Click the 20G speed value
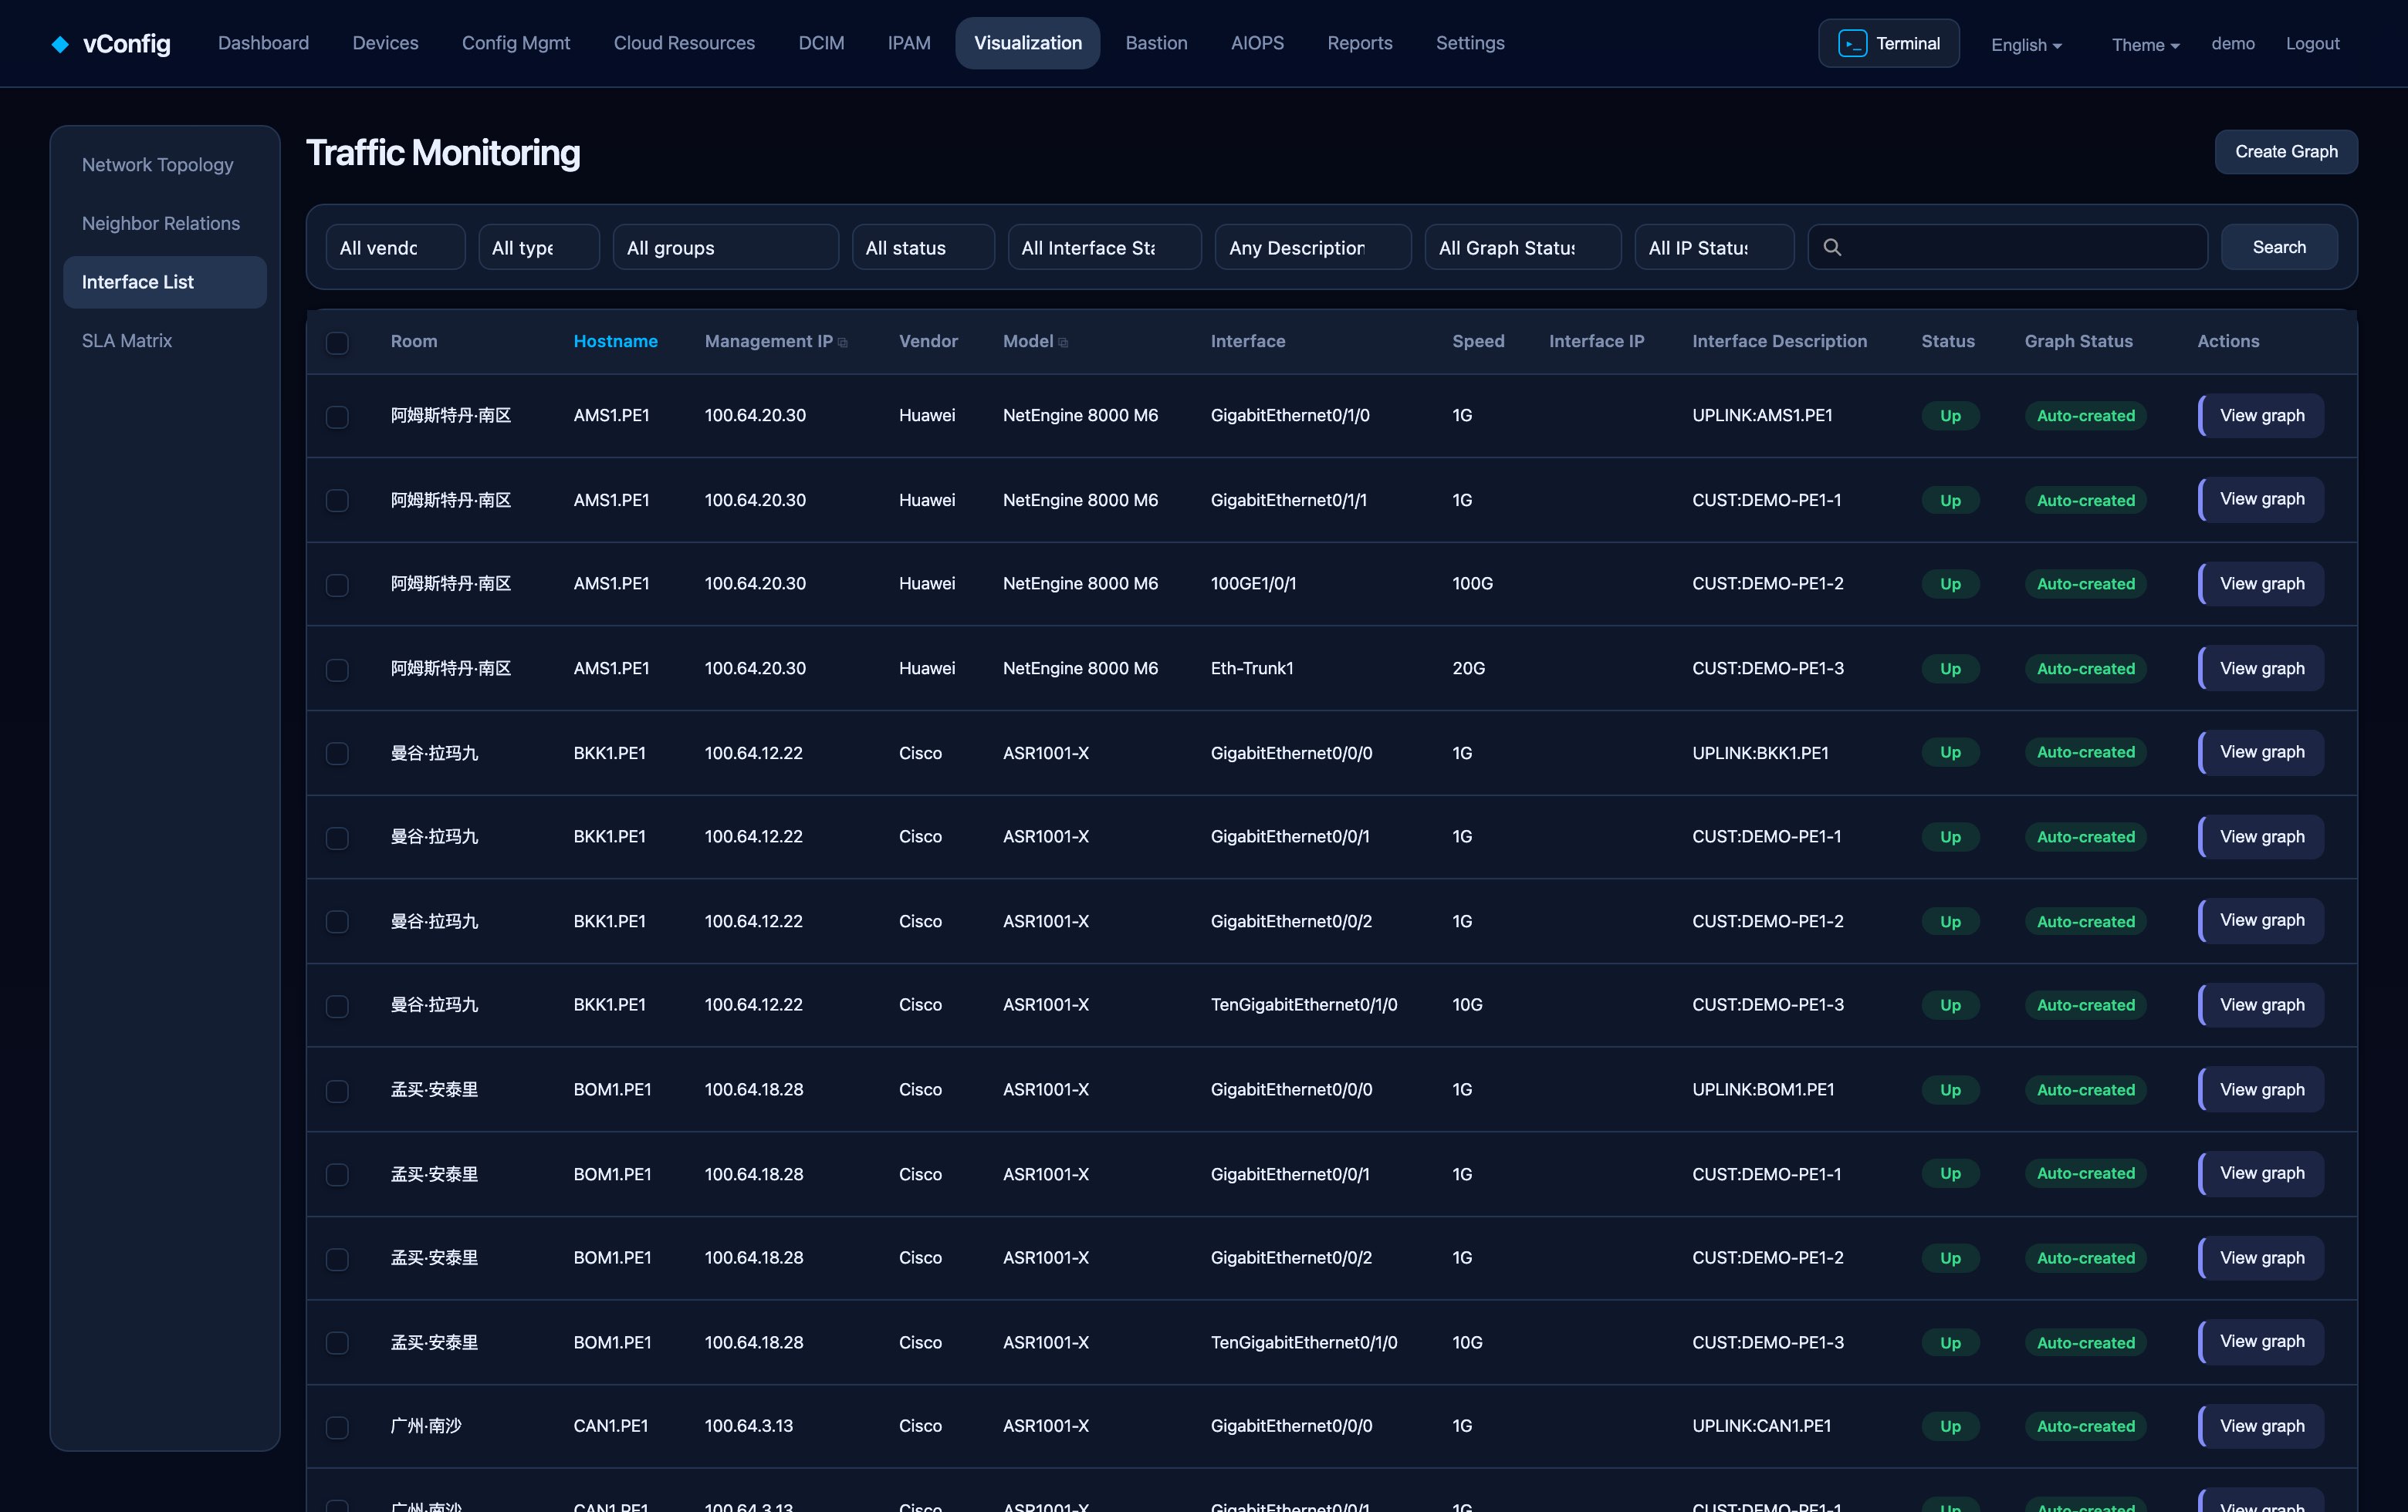 (1468, 669)
